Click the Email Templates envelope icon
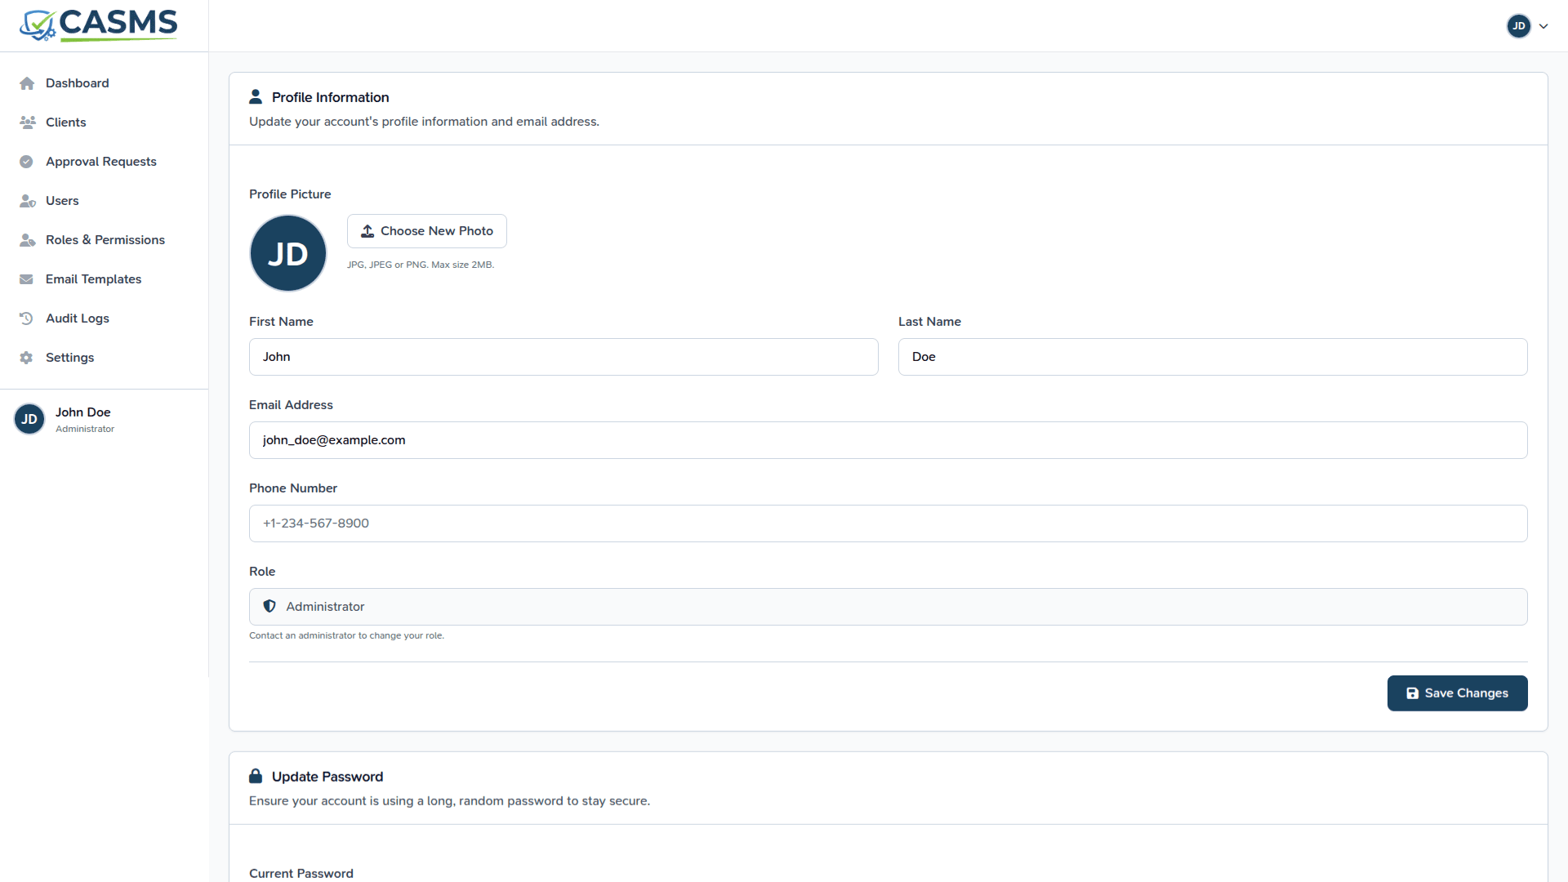The image size is (1568, 882). [x=27, y=279]
